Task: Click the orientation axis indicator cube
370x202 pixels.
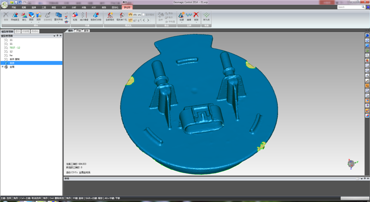Action: pos(351,164)
